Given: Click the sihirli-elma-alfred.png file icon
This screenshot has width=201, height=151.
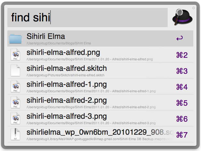Looking at the screenshot, I should [x=15, y=55].
